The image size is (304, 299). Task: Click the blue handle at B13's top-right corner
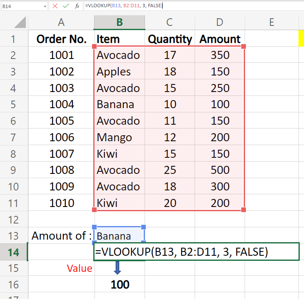(x=144, y=228)
